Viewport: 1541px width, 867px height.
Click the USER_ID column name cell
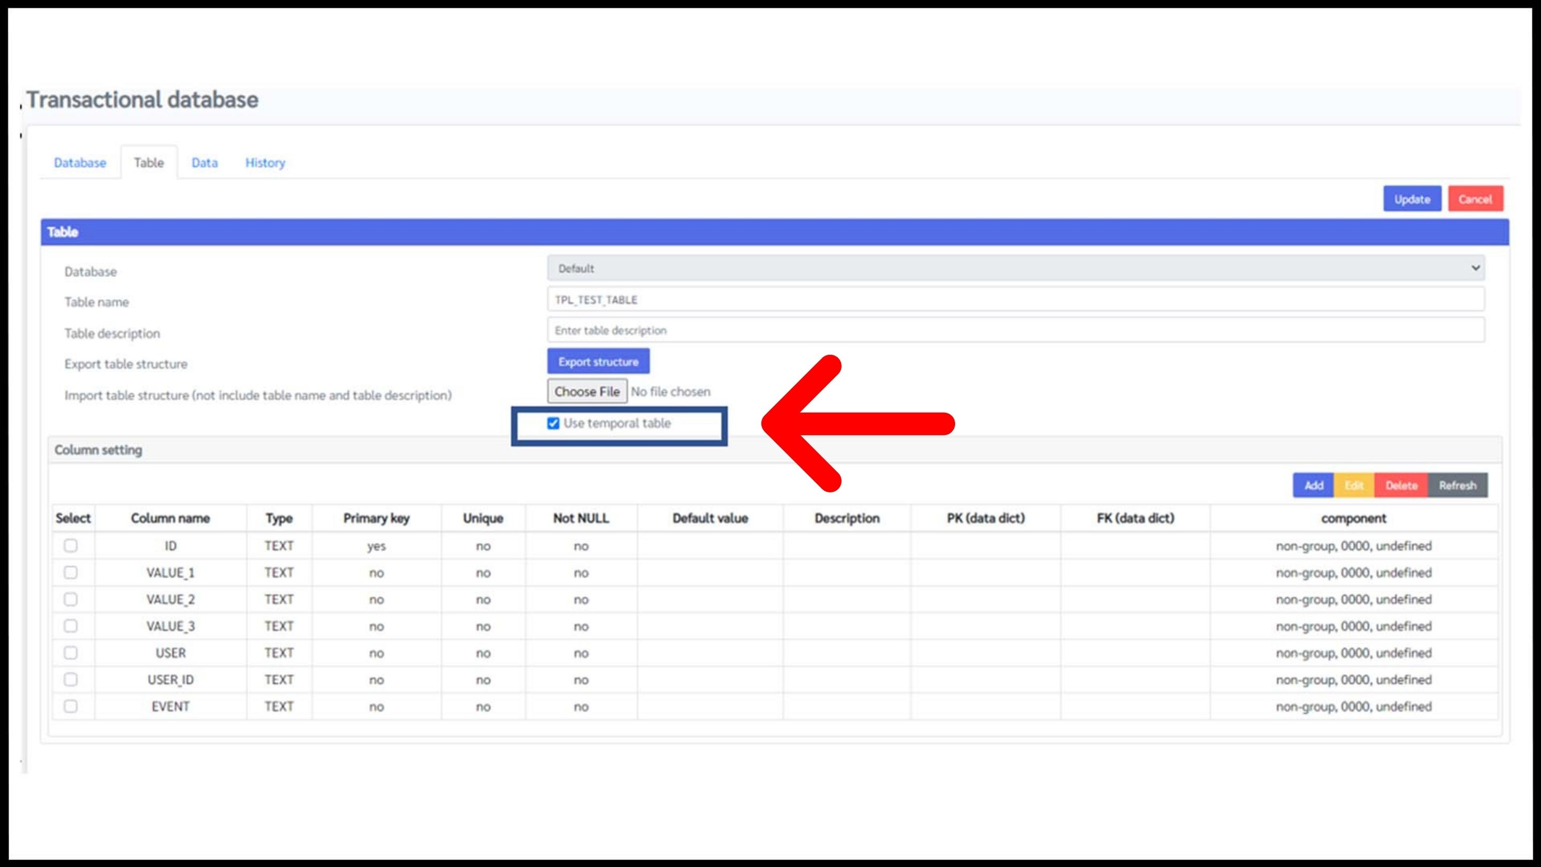tap(171, 680)
